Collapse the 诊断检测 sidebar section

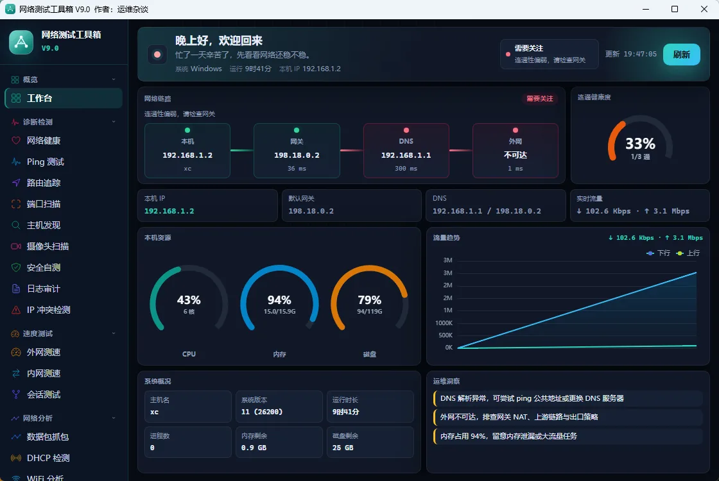pyautogui.click(x=114, y=122)
